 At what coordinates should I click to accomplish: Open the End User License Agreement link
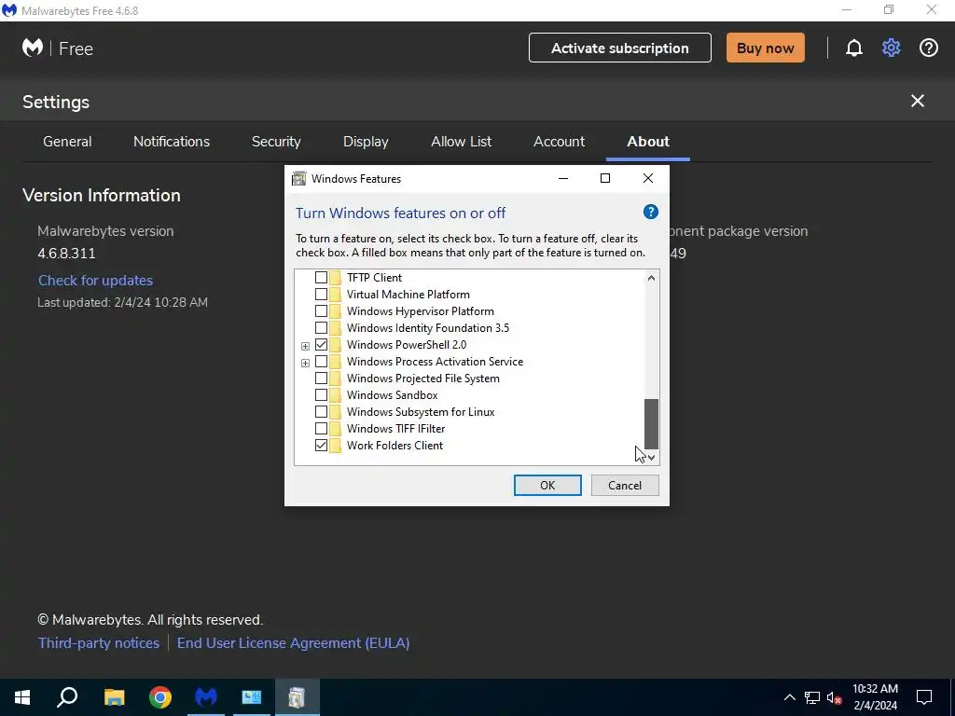point(293,643)
